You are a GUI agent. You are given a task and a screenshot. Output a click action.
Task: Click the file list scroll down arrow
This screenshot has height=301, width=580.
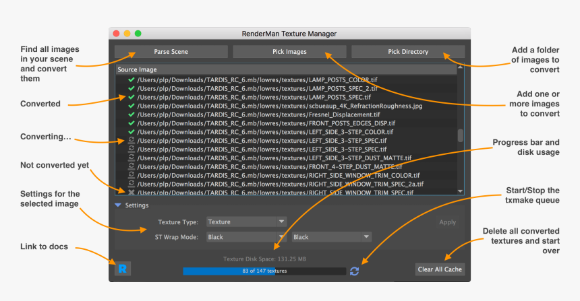461,191
